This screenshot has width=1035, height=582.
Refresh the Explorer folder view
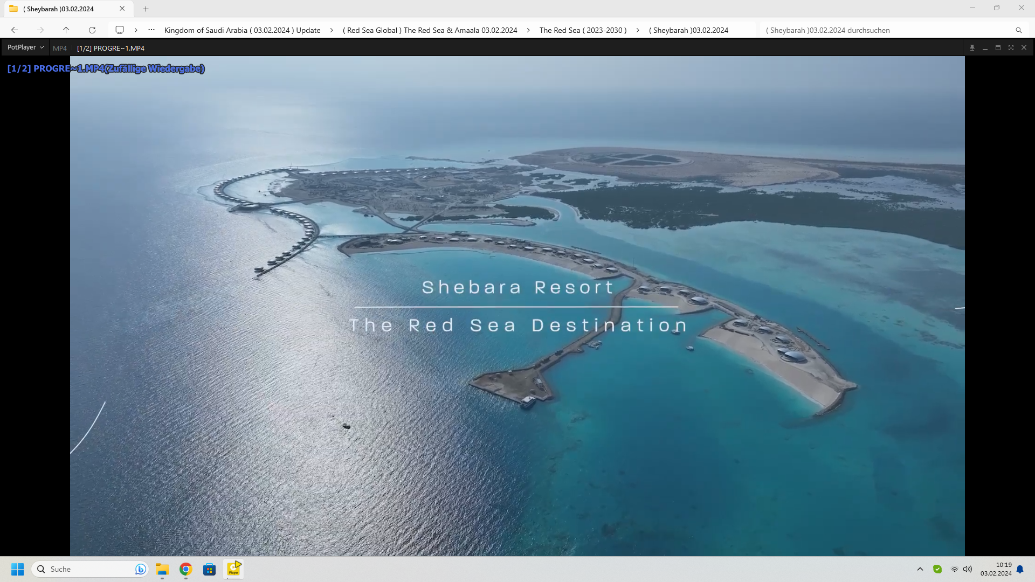coord(92,30)
